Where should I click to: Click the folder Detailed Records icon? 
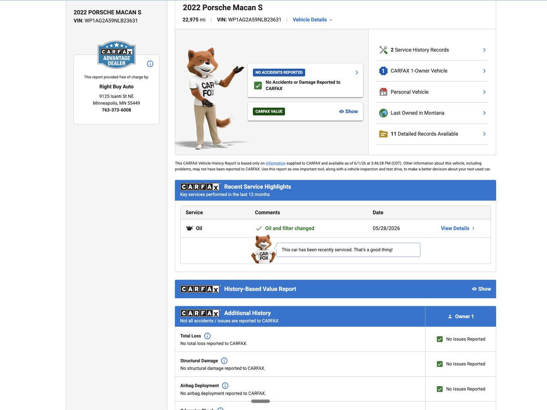click(x=383, y=134)
